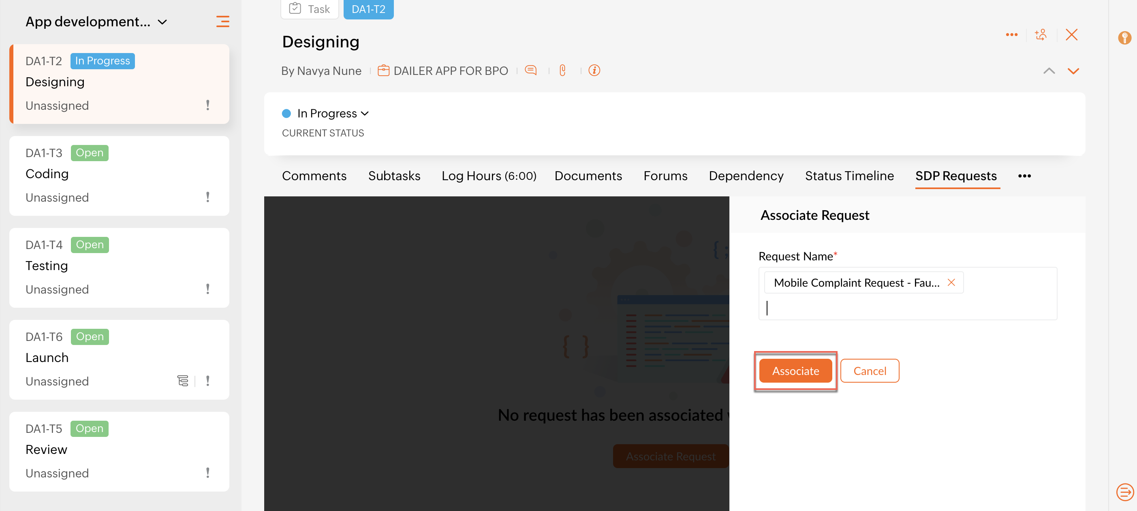Click the attachment paperclip icon
The height and width of the screenshot is (511, 1137).
[562, 70]
